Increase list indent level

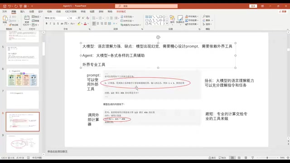coord(111,18)
